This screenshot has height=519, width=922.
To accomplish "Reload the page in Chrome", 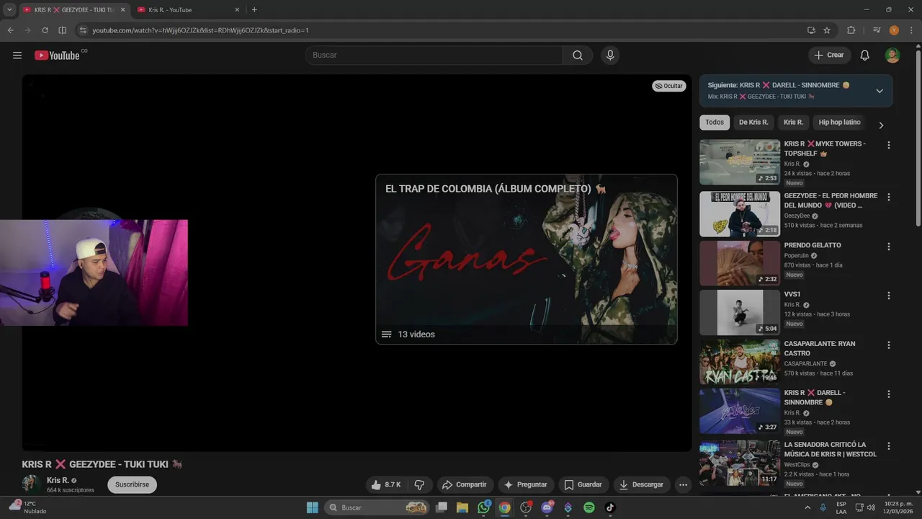I will pos(45,30).
